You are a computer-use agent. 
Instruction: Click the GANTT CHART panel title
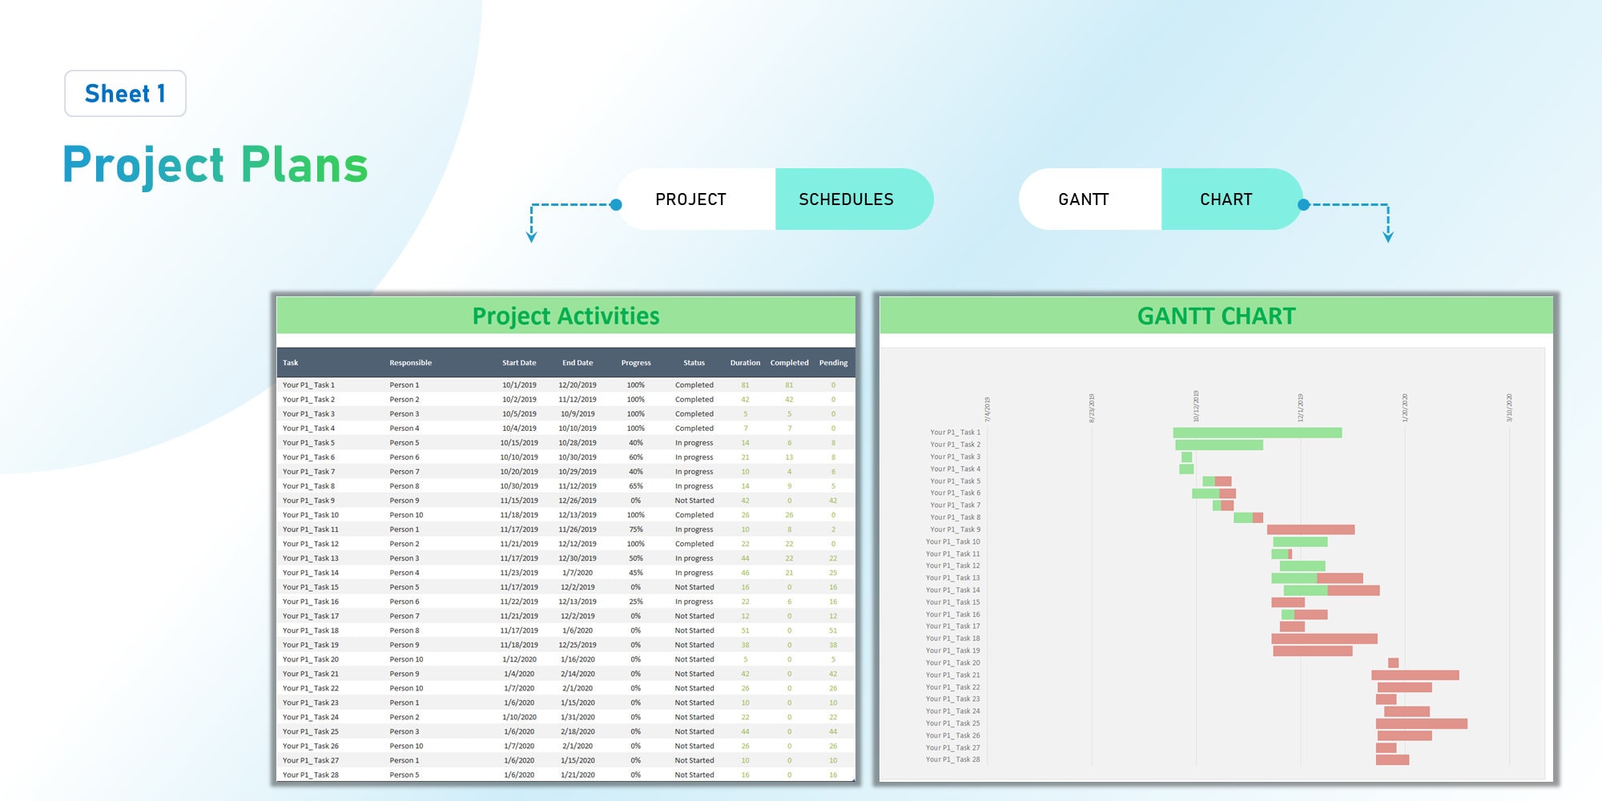pyautogui.click(x=1216, y=316)
